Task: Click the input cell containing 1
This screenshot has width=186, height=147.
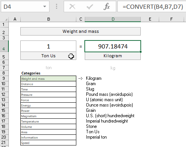Action: (48, 46)
